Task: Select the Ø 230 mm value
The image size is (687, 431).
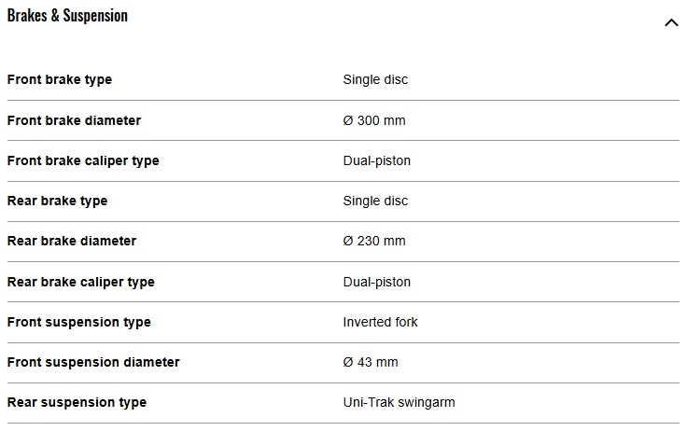Action: pos(374,241)
